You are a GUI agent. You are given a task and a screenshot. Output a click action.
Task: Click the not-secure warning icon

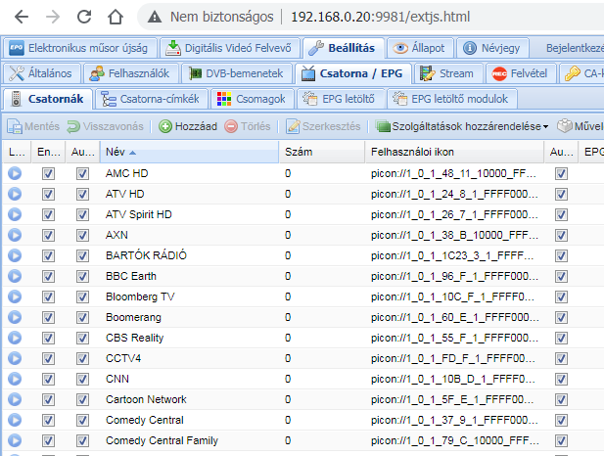point(155,17)
